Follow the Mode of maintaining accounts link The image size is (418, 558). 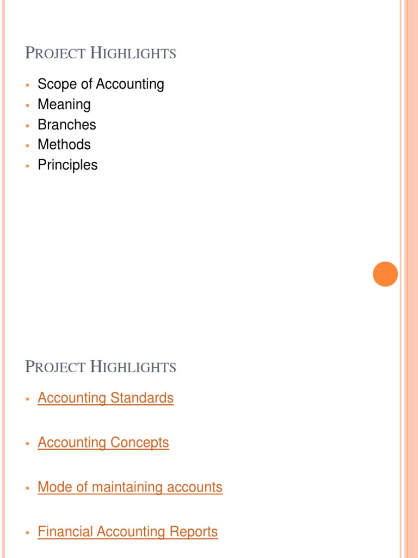pyautogui.click(x=130, y=487)
